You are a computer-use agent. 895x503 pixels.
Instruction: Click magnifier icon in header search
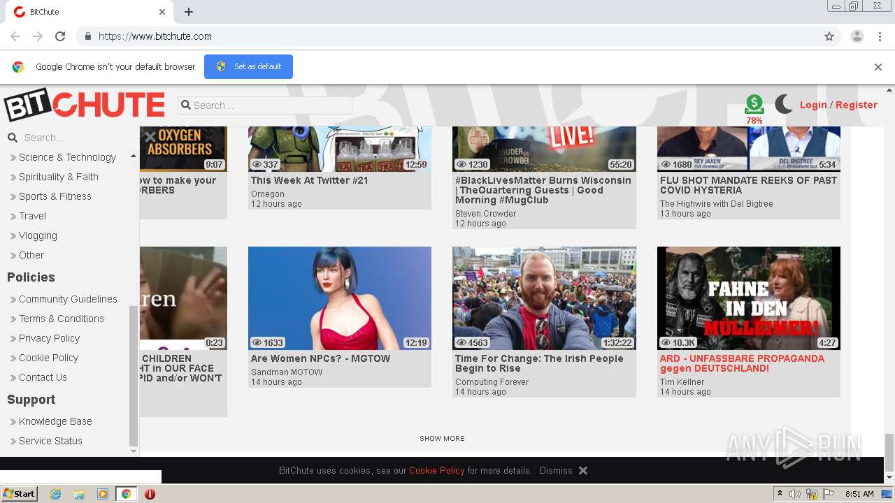click(186, 105)
